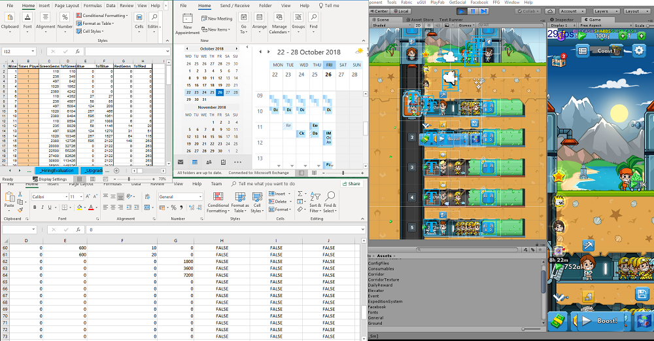The height and width of the screenshot is (341, 654).
Task: Go to next week in Outlook calendar
Action: point(269,52)
